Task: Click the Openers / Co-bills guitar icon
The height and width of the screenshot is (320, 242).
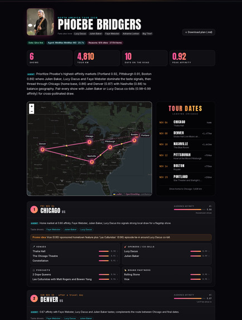Action: pyautogui.click(x=125, y=247)
